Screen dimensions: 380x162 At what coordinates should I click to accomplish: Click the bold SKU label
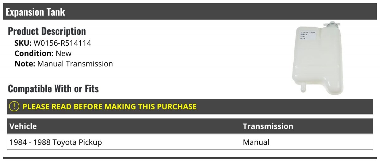[x=23, y=43]
